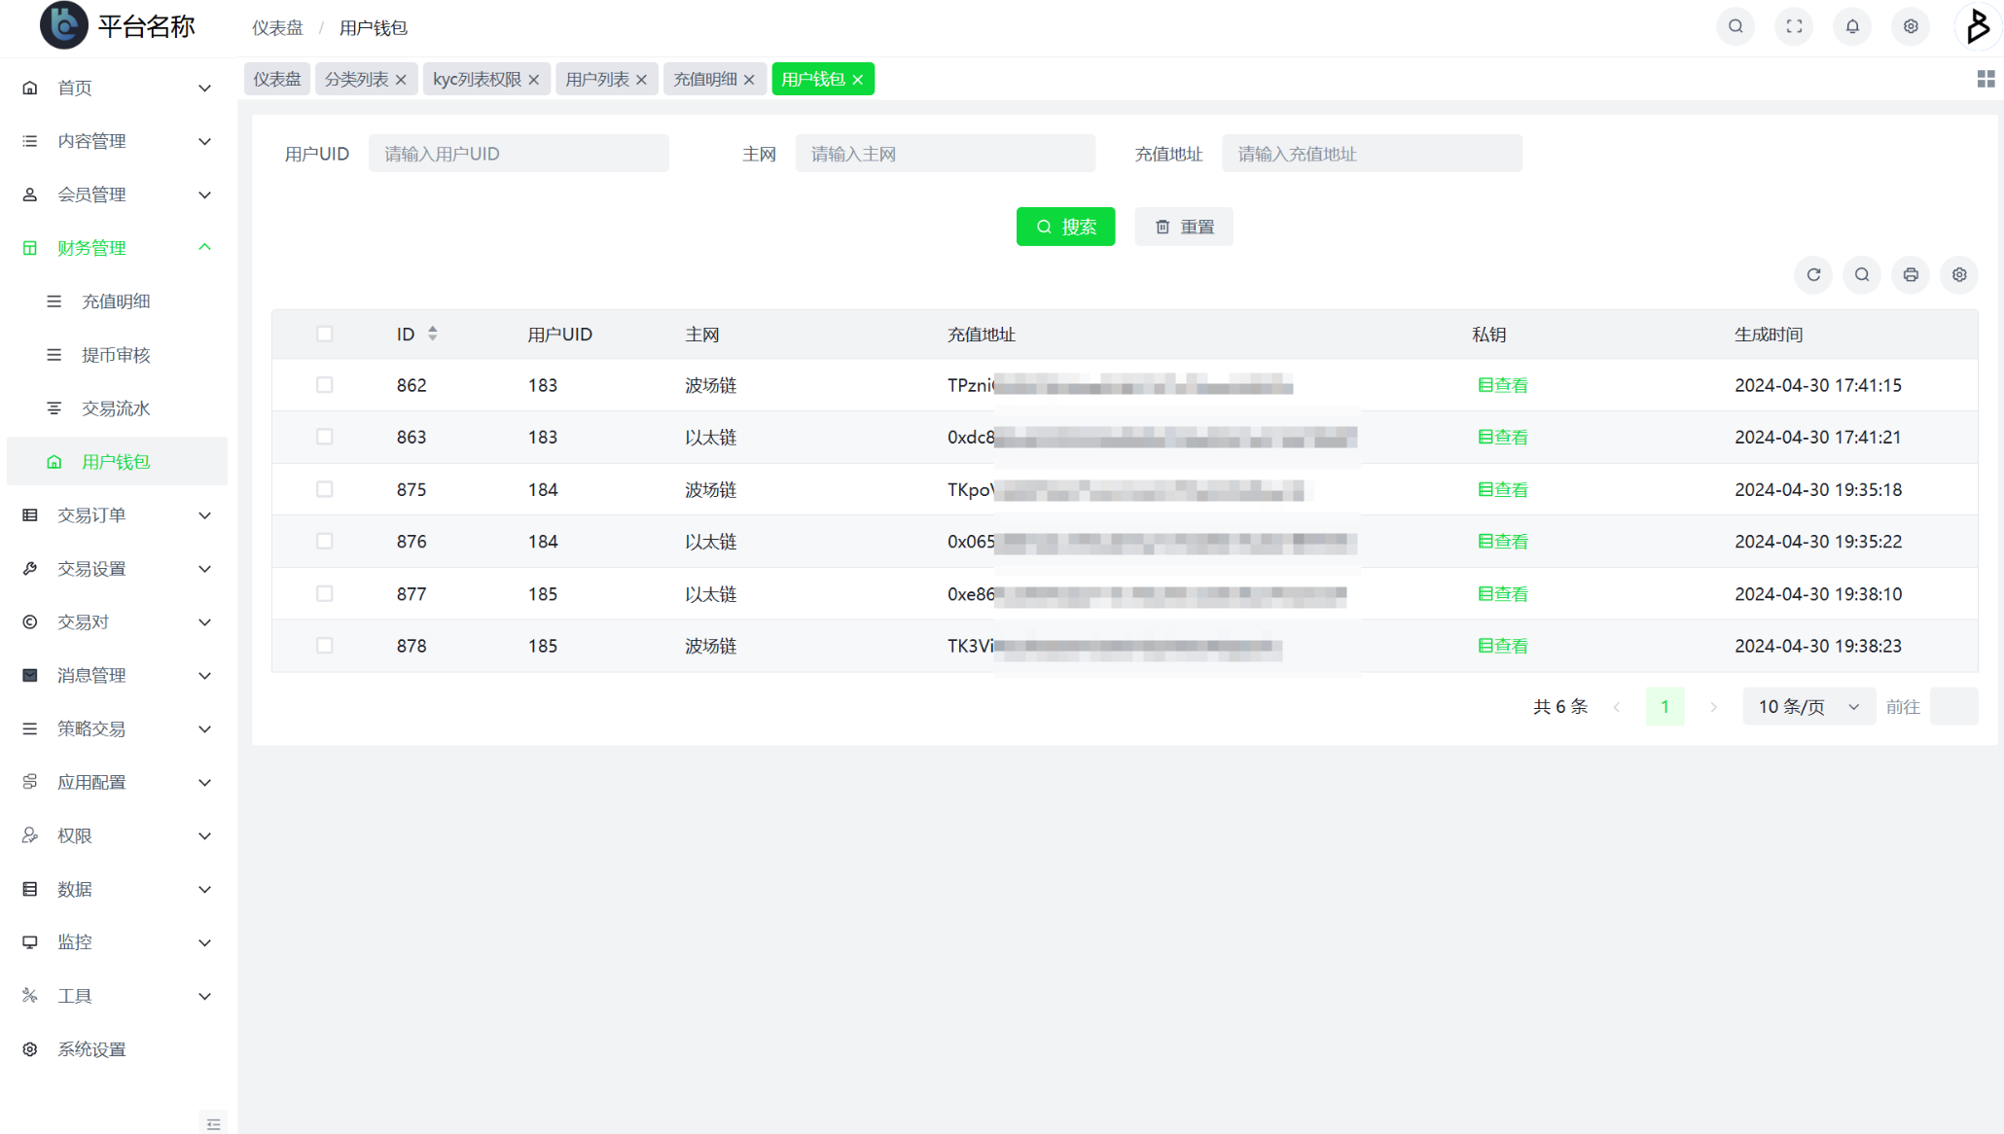2004x1134 pixels.
Task: Collapse the sidebar menu icon at bottom
Action: pyautogui.click(x=213, y=1123)
